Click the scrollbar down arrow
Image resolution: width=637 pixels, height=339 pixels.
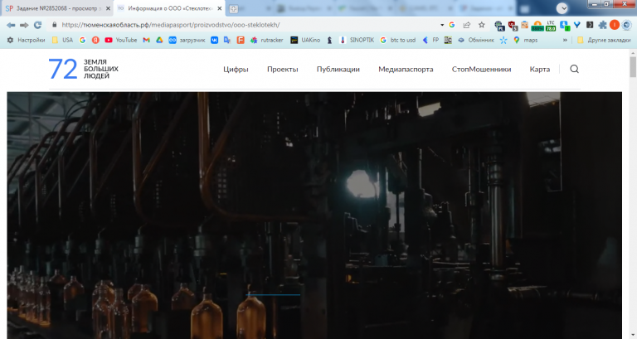click(633, 336)
